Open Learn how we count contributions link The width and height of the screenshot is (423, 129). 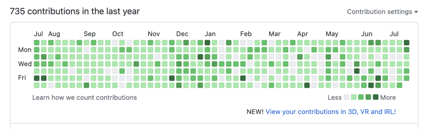[x=84, y=97]
